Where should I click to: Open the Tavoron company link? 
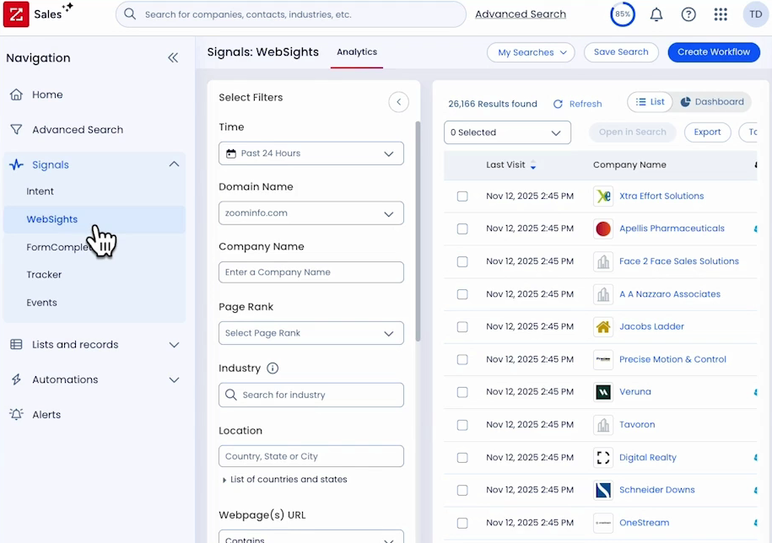[x=637, y=424]
